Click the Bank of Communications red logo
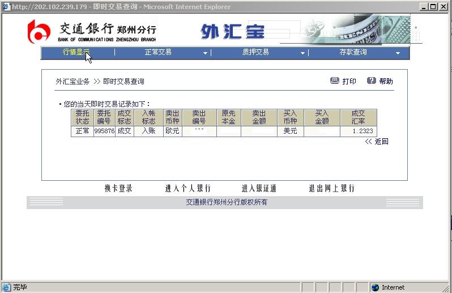Image resolution: width=452 pixels, height=293 pixels. 39,32
